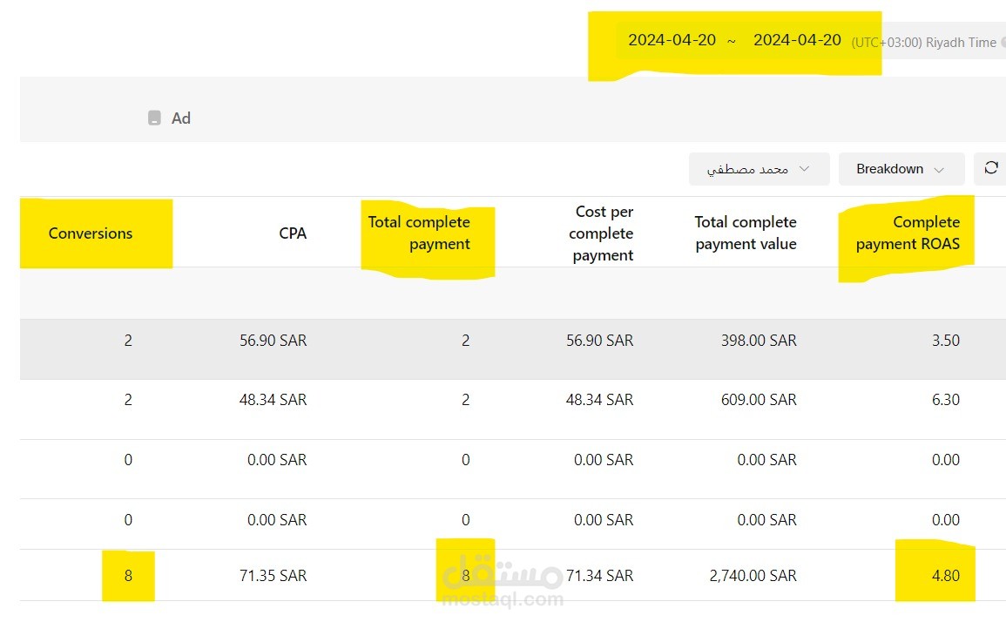This screenshot has height=622, width=1006.
Task: Expand the محمد مصطفي dropdown
Action: pos(759,169)
